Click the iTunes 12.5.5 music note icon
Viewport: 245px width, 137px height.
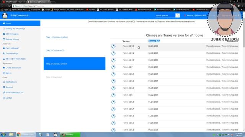113,102
